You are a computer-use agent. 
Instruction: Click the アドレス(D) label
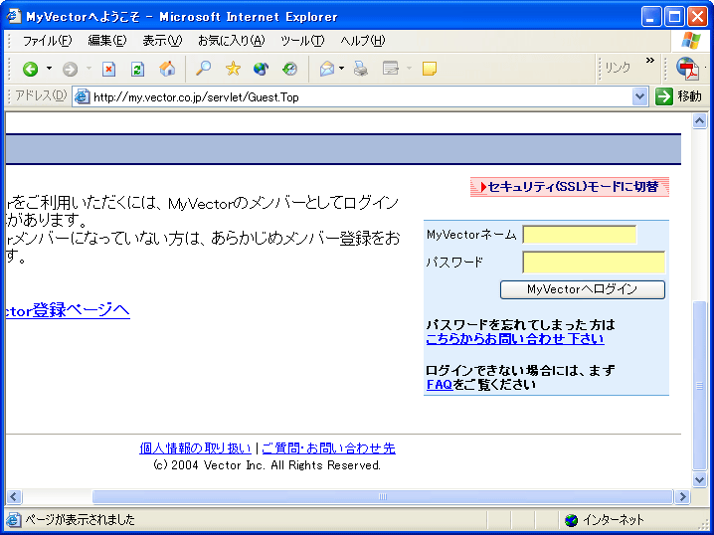pos(41,96)
